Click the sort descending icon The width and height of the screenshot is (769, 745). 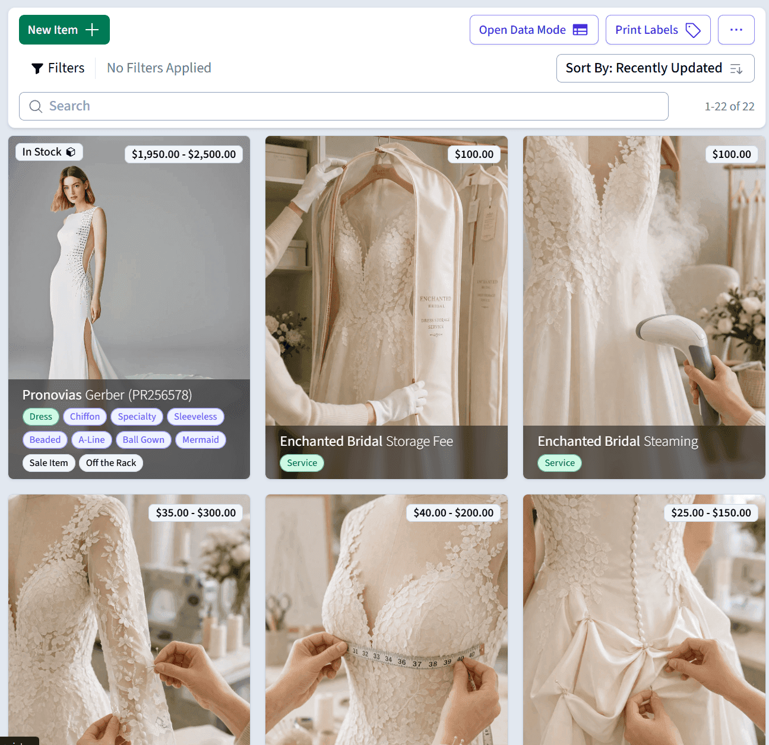(736, 69)
